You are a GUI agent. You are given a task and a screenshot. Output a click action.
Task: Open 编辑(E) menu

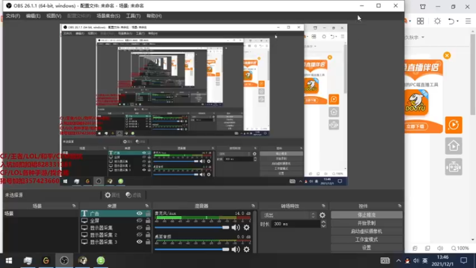33,16
